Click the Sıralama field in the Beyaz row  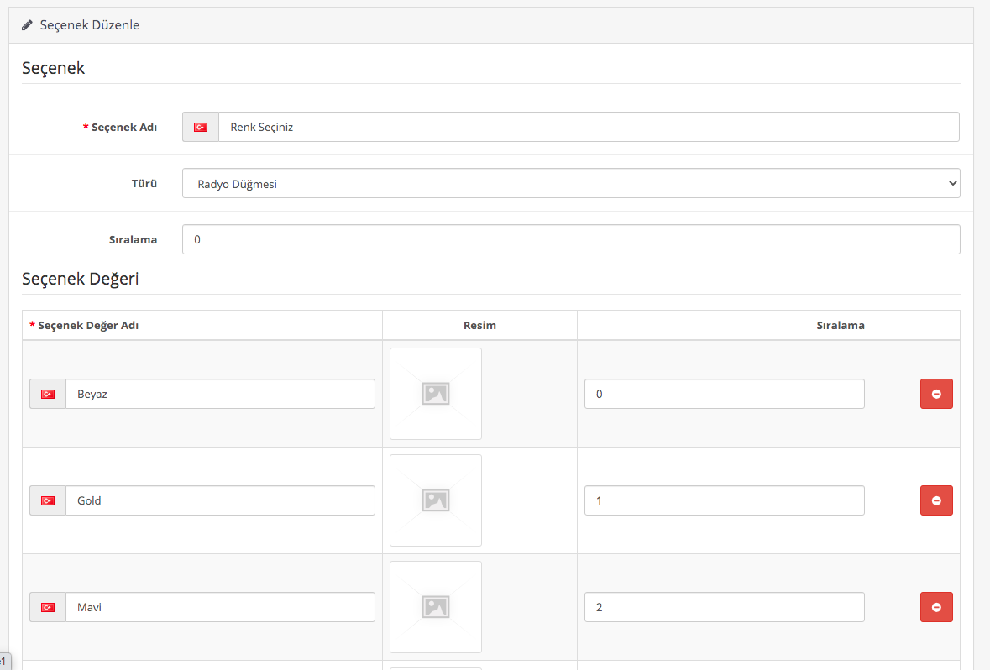724,394
